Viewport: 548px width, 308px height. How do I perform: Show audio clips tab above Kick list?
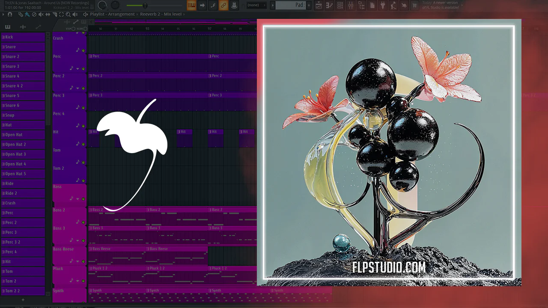[x=23, y=27]
